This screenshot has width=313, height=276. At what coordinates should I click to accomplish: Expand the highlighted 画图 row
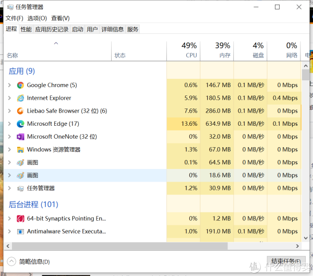click(9, 175)
